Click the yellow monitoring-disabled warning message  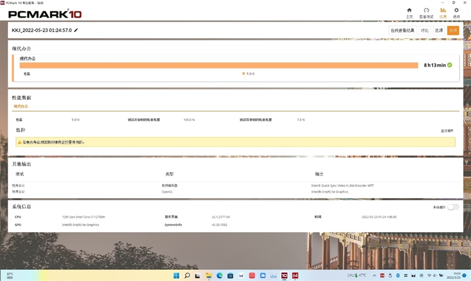pyautogui.click(x=235, y=142)
